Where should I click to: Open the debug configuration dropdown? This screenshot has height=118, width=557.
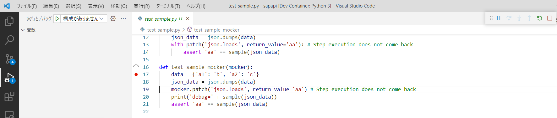tap(83, 19)
